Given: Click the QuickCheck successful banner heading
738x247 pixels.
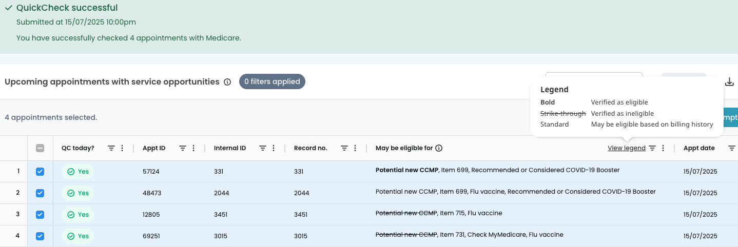Looking at the screenshot, I should (67, 8).
